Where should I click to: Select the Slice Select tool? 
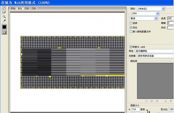click(4, 13)
